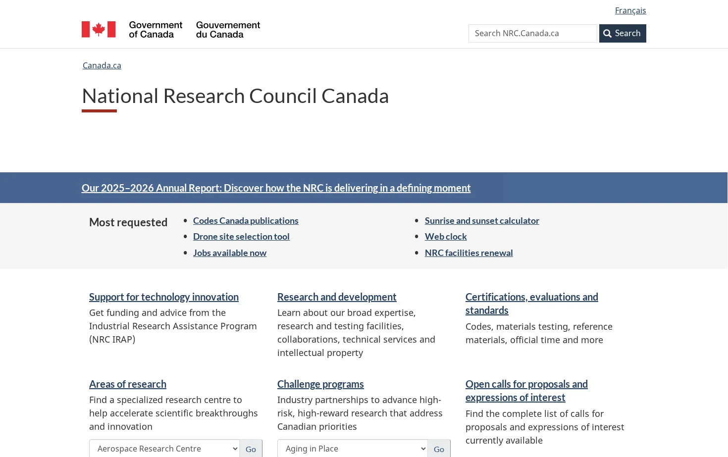Open Areas of research link
The height and width of the screenshot is (457, 728).
point(128,384)
